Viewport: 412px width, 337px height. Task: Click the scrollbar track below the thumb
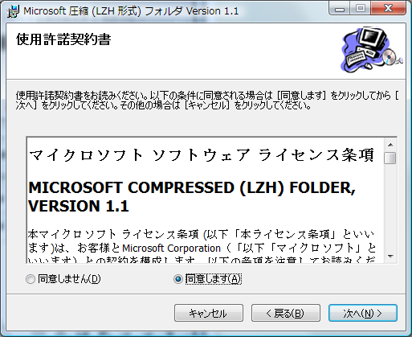(x=390, y=207)
